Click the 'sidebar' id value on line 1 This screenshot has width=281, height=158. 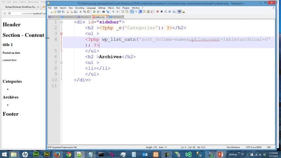click(x=109, y=22)
